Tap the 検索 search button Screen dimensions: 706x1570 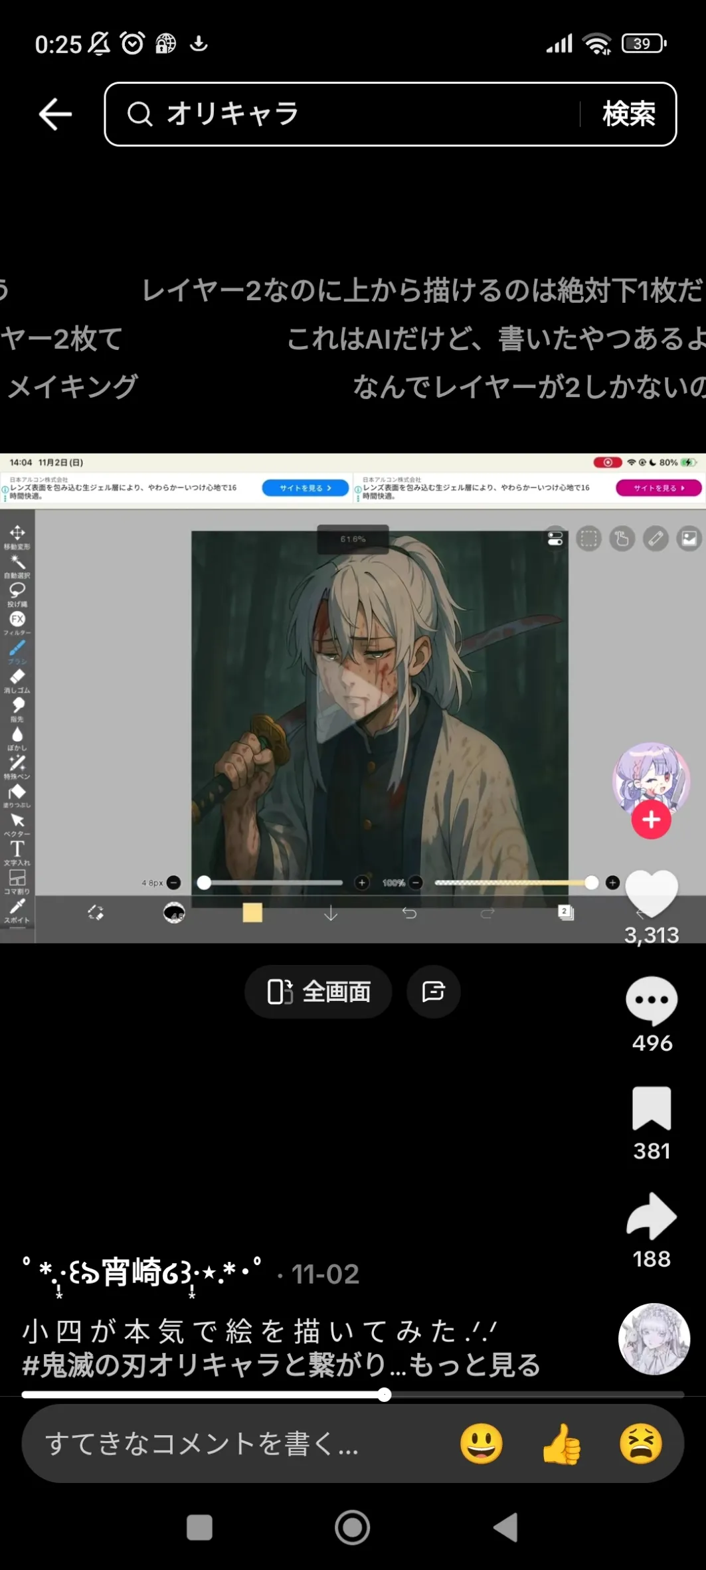(x=628, y=114)
